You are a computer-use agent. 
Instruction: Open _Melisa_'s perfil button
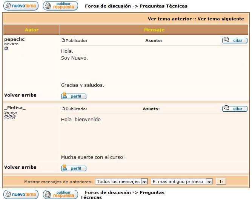74,168
